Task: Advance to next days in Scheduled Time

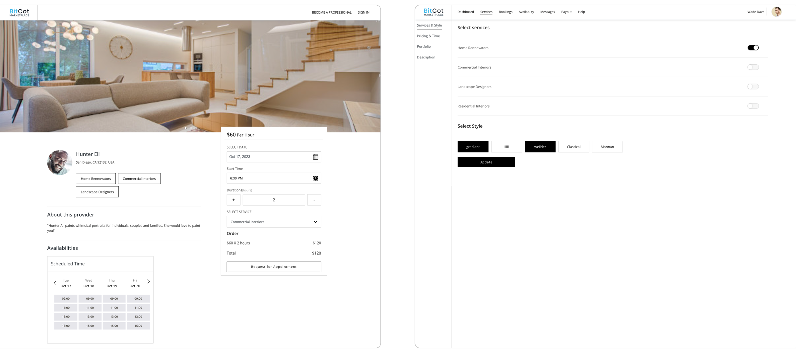Action: point(149,281)
